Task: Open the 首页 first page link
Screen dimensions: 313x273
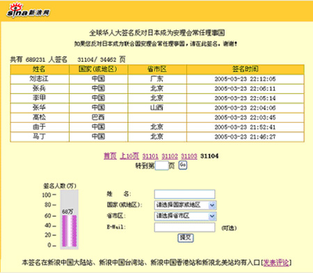Action: tap(110, 156)
